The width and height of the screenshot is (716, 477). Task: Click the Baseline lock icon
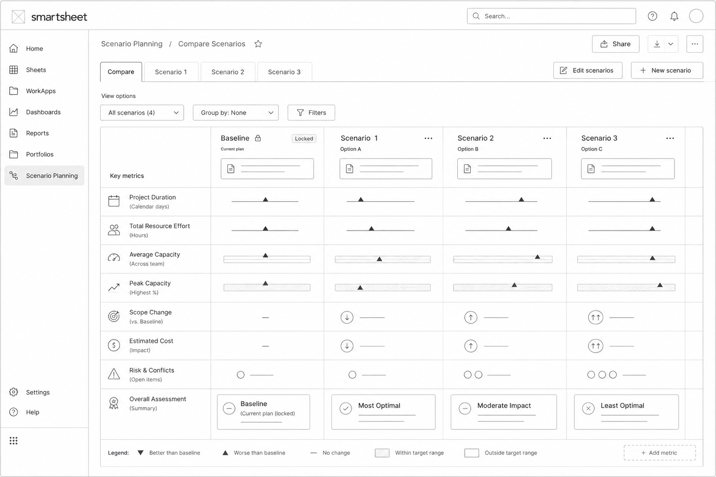258,138
